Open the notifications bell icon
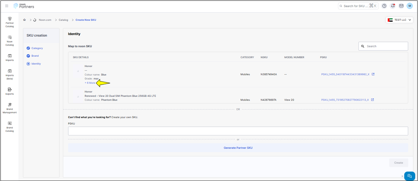This screenshot has width=418, height=181. pyautogui.click(x=393, y=6)
